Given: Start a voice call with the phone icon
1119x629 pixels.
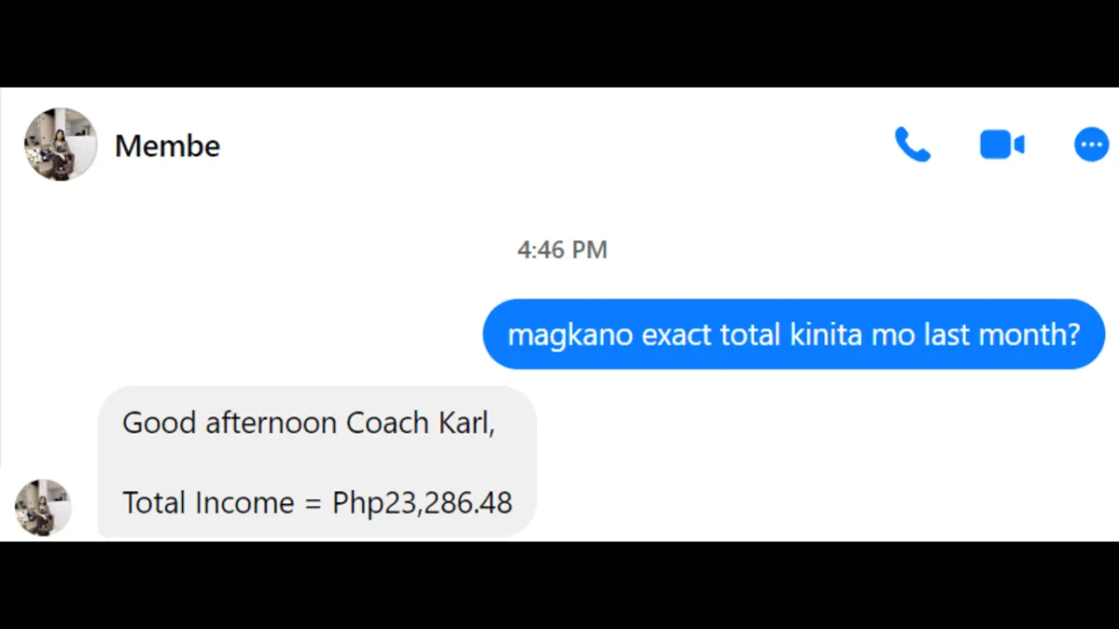Looking at the screenshot, I should [912, 144].
